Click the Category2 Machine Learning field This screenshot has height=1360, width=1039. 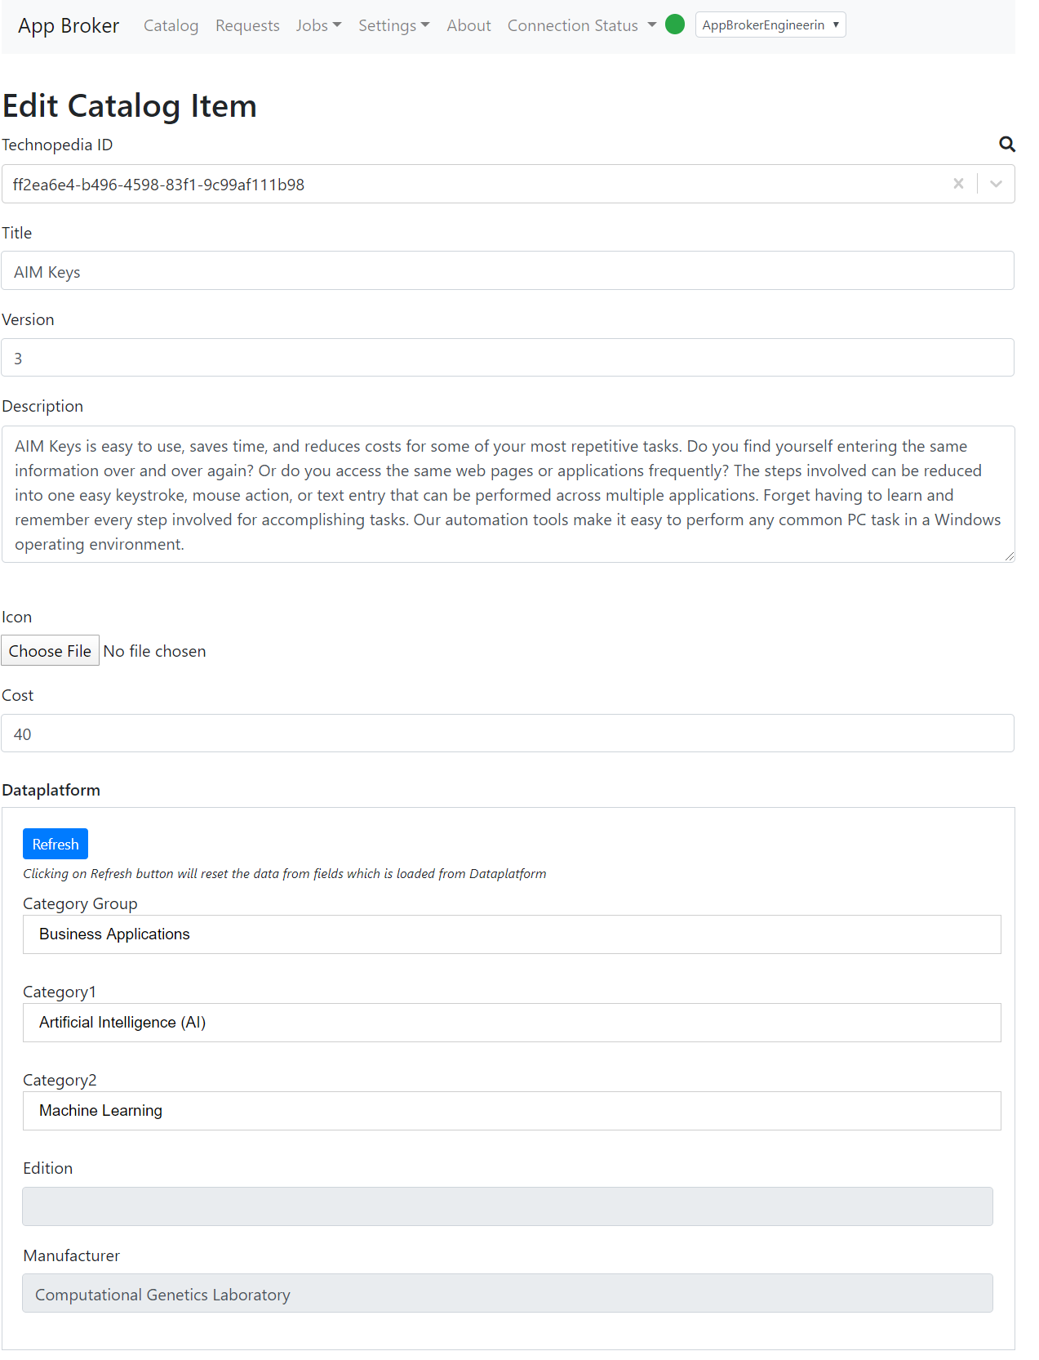click(x=512, y=1111)
